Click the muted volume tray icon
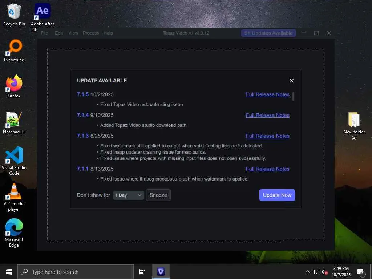 pyautogui.click(x=325, y=272)
